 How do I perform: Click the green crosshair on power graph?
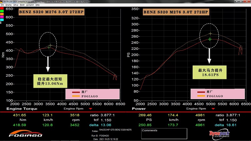point(210,39)
